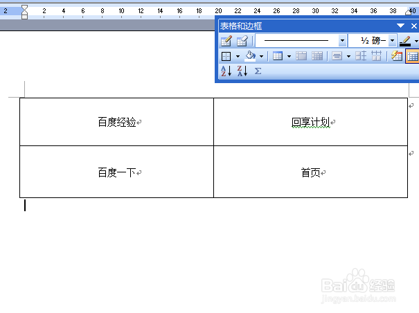Click Sort Descending Z-A icon
419x313 pixels.
242,71
